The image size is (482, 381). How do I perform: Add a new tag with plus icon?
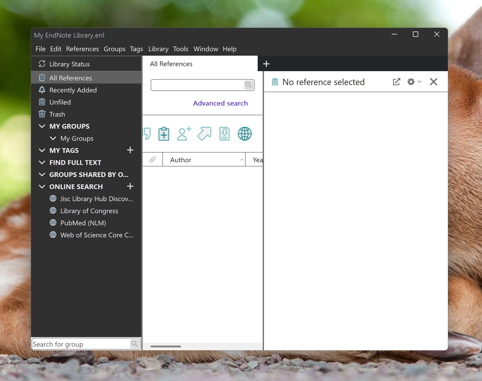pyautogui.click(x=130, y=150)
